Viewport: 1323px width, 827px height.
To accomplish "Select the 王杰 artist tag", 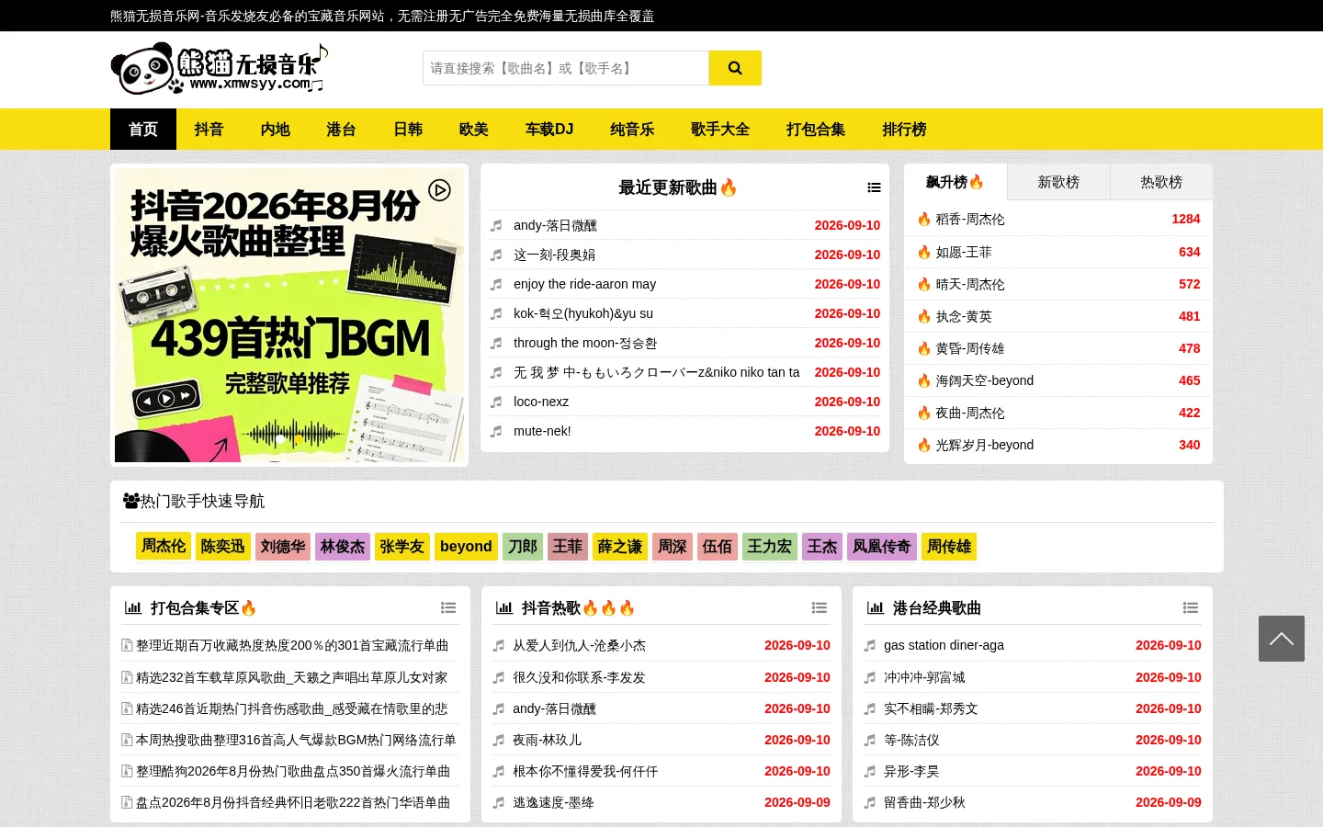I will coord(822,546).
